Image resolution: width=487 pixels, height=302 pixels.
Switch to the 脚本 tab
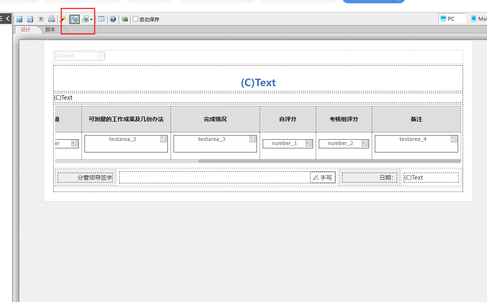pyautogui.click(x=50, y=30)
